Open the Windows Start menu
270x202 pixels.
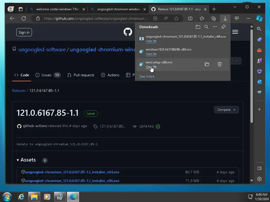click(7, 197)
